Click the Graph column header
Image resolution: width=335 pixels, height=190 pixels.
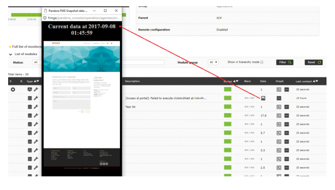(280, 81)
